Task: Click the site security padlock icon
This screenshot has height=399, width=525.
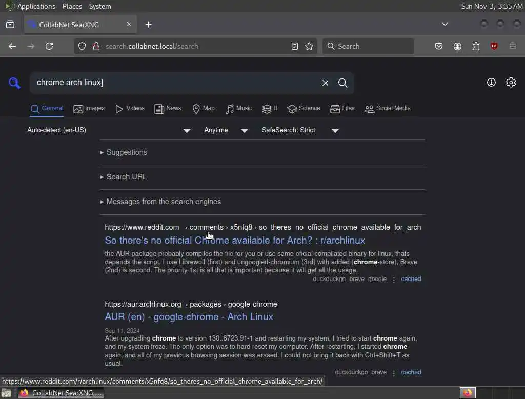Action: coord(96,46)
